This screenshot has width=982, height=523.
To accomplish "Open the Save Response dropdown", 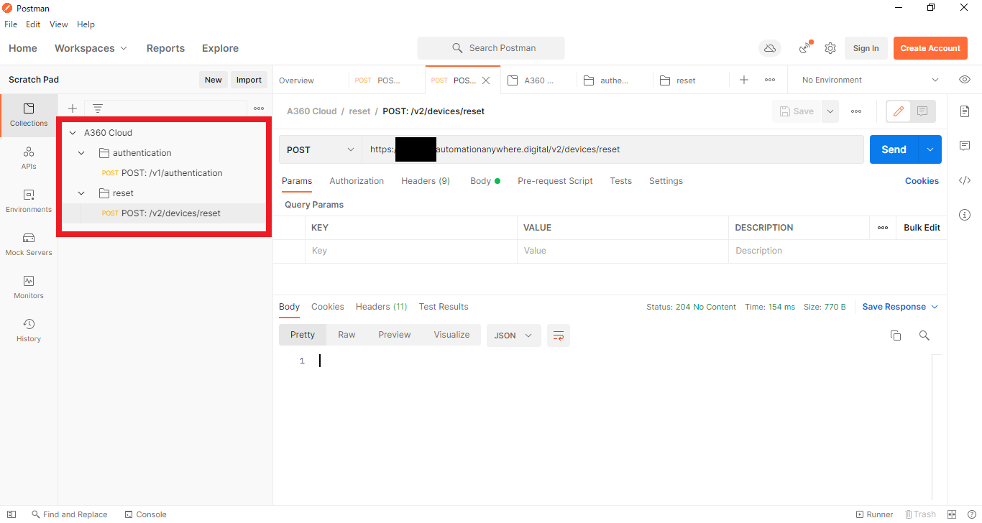I will click(900, 307).
